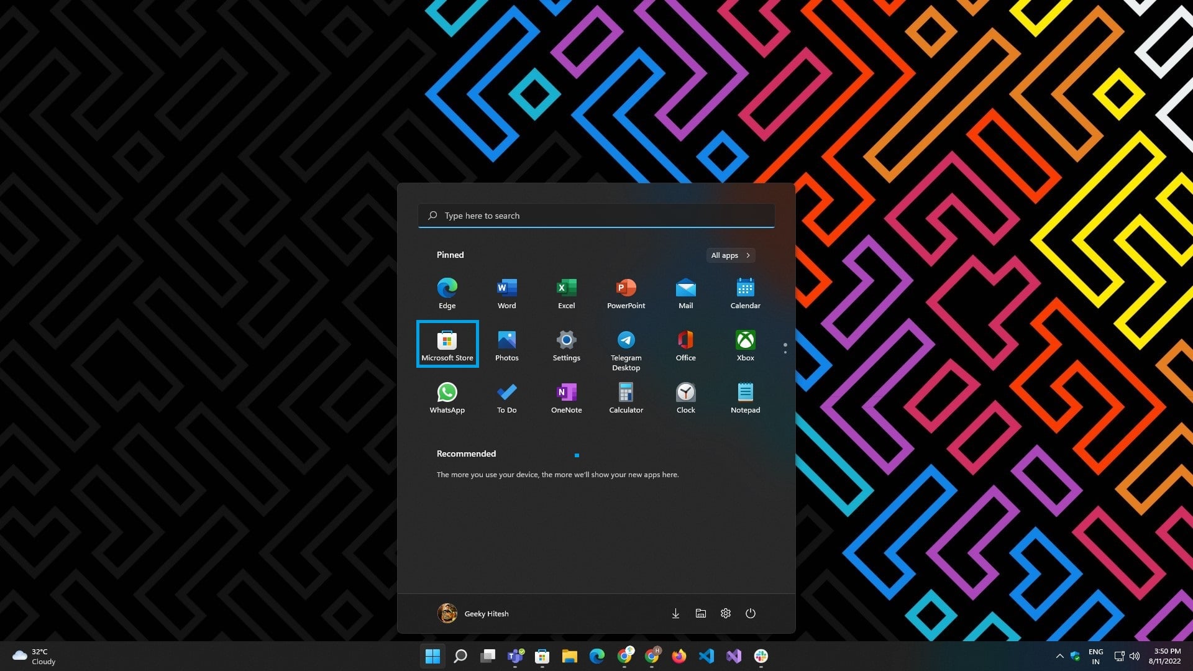Screen dimensions: 1193x671
Task: Launch Word from the pinned apps
Action: 506,293
